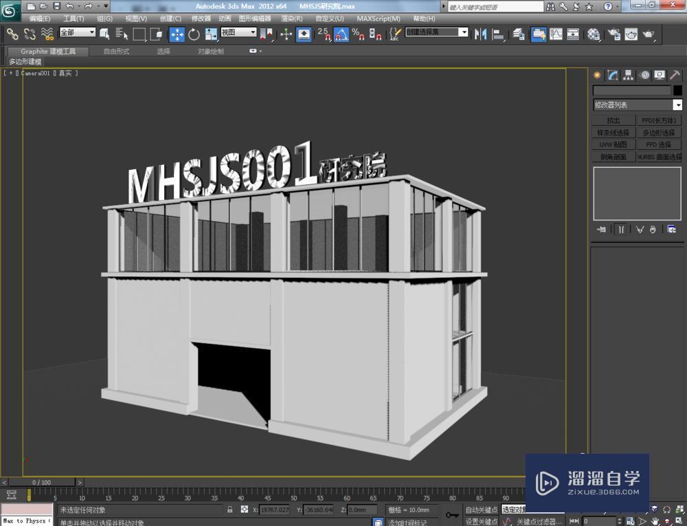Toggle pin stack in modifier panel

click(x=601, y=229)
